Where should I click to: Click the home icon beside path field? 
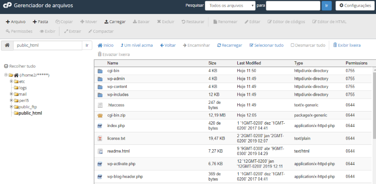pos(7,45)
